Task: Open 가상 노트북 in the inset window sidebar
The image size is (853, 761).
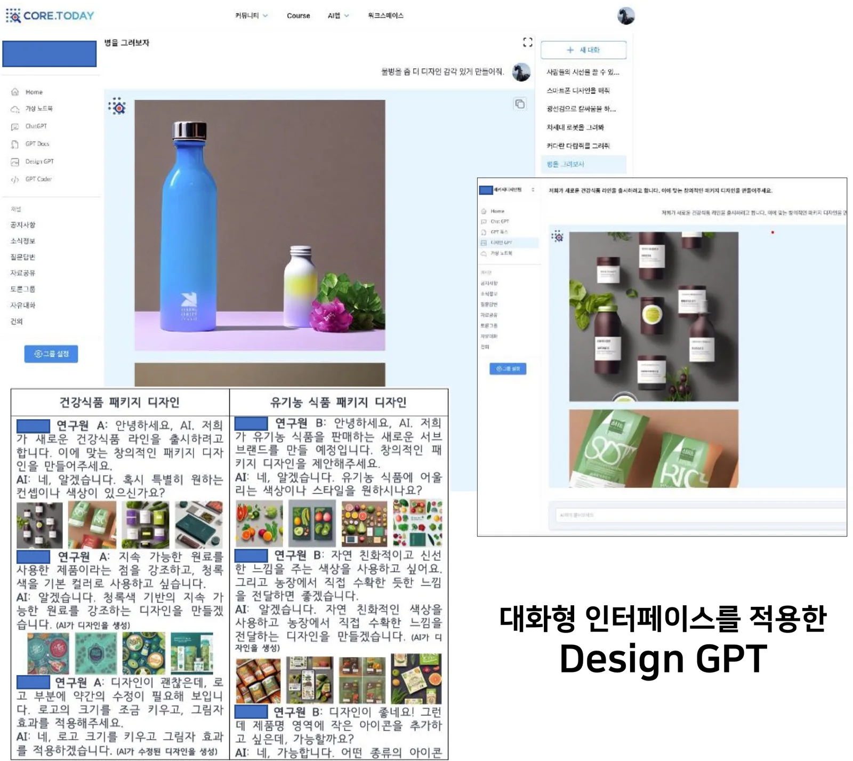Action: [497, 253]
